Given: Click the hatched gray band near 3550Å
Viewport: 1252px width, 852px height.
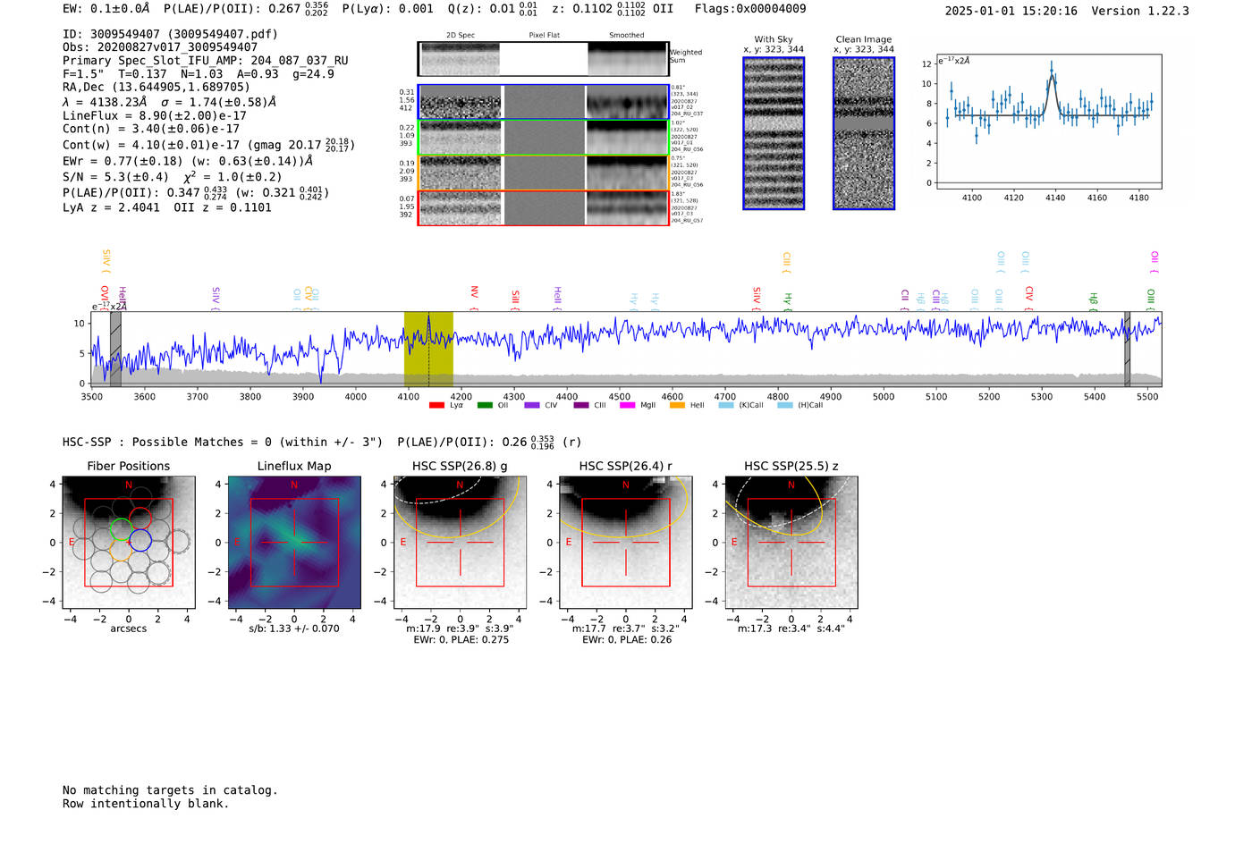Looking at the screenshot, I should (x=115, y=349).
